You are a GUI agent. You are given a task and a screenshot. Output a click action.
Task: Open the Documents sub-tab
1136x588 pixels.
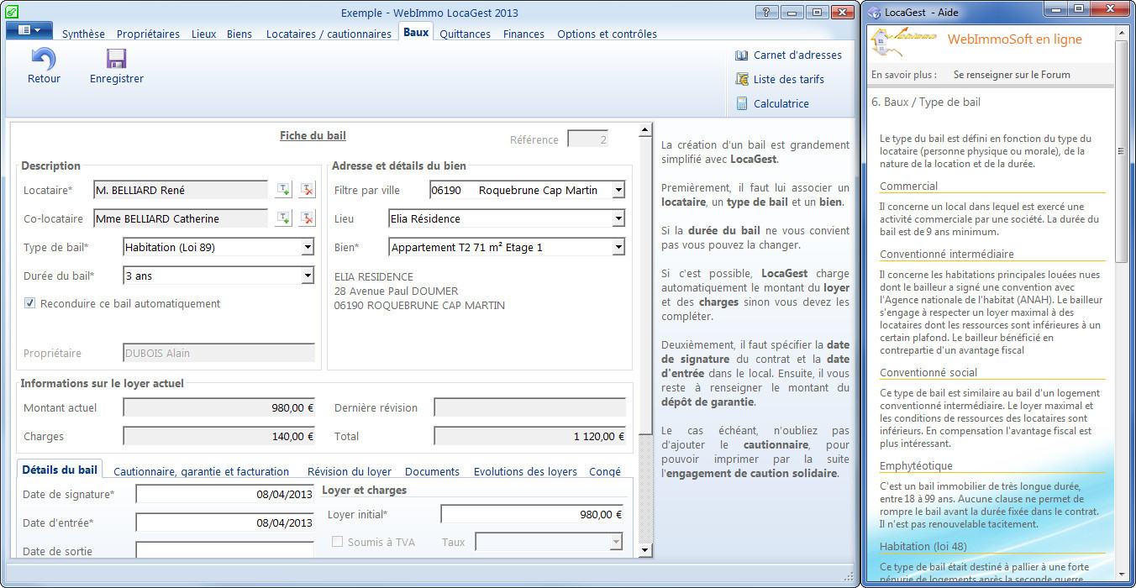tap(433, 471)
